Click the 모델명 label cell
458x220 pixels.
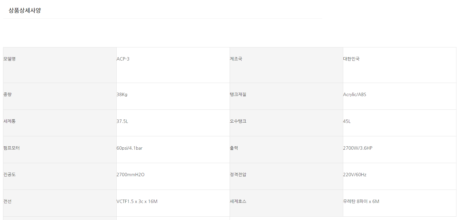10,59
